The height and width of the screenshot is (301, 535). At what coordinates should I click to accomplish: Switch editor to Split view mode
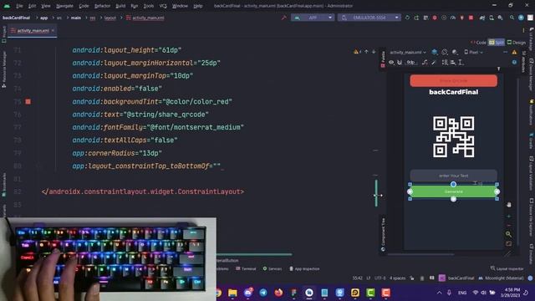497,43
